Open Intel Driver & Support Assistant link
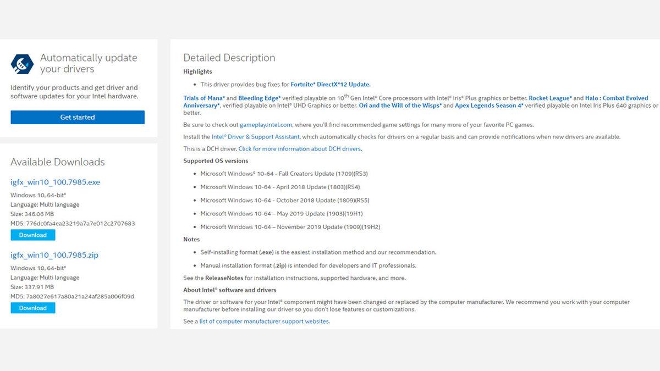 point(256,137)
